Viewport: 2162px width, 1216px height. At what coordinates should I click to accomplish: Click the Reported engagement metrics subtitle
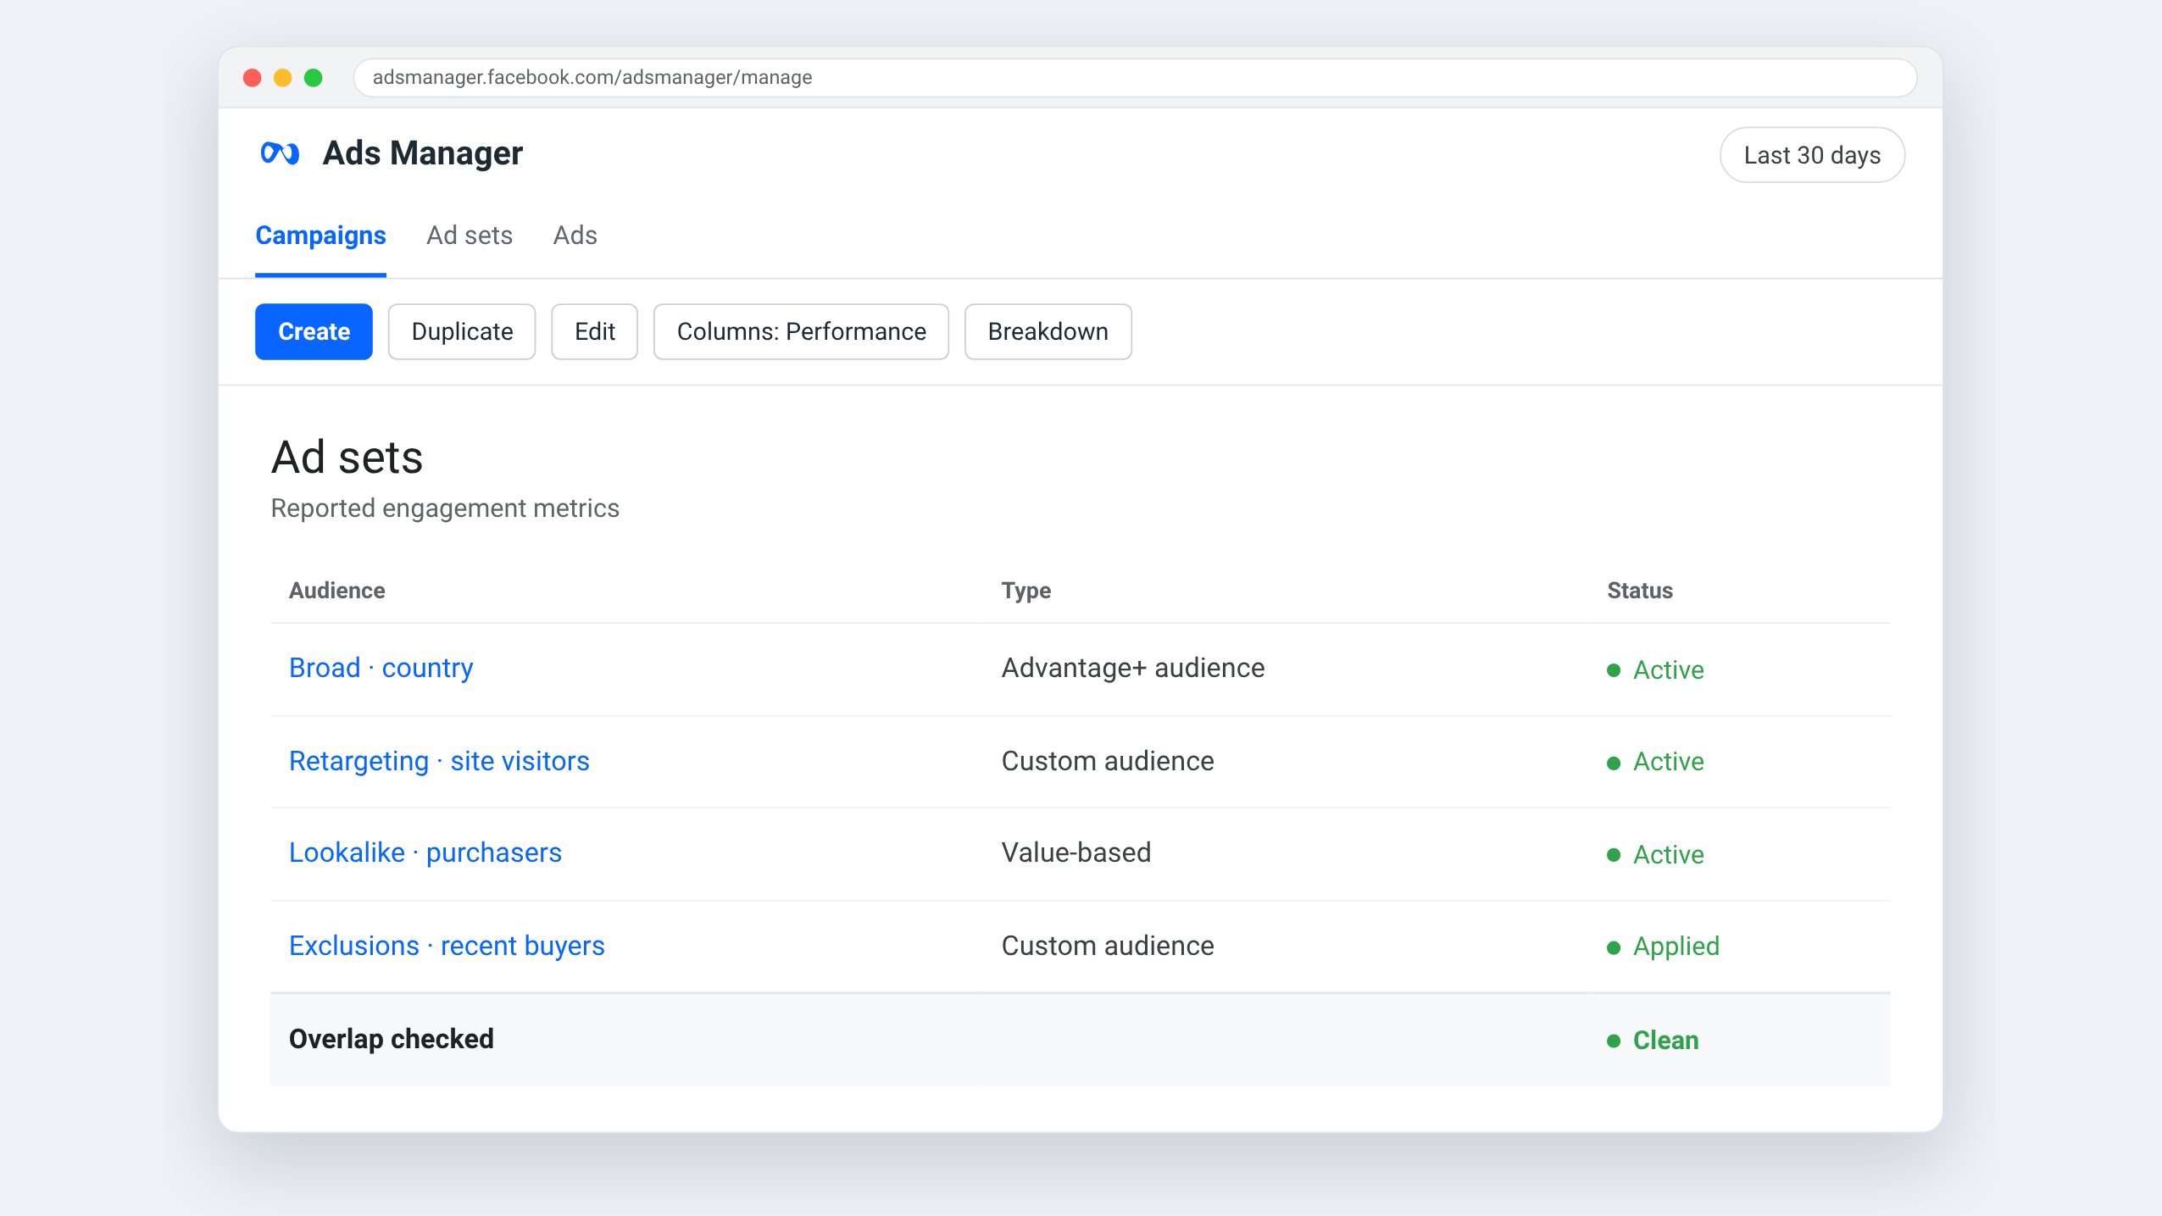tap(445, 508)
